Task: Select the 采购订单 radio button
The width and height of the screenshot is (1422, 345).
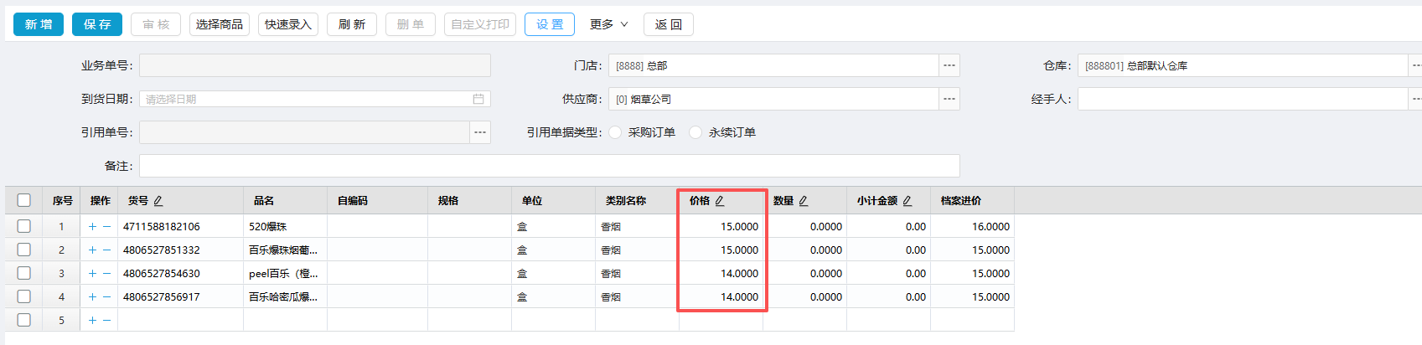Action: 616,132
